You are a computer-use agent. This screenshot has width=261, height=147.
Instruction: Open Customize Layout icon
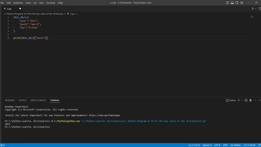(242, 3)
